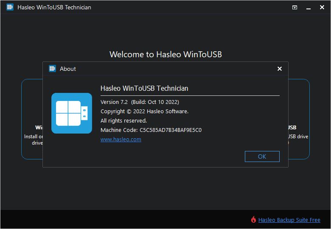
Task: Close the main Hasleo WinToUSB window
Action: point(322,7)
